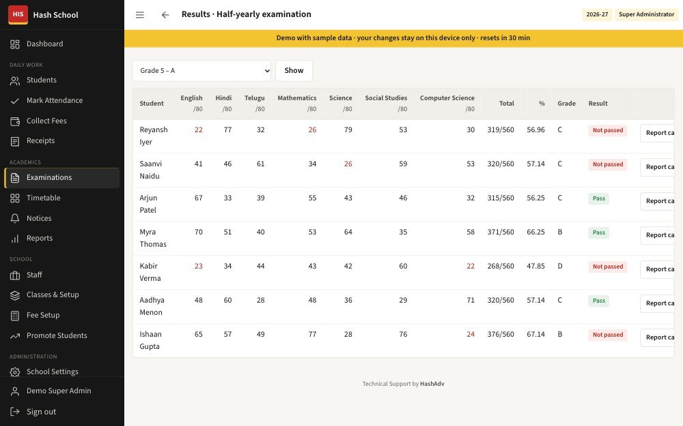
Task: Go back using the arrow icon
Action: pos(165,15)
